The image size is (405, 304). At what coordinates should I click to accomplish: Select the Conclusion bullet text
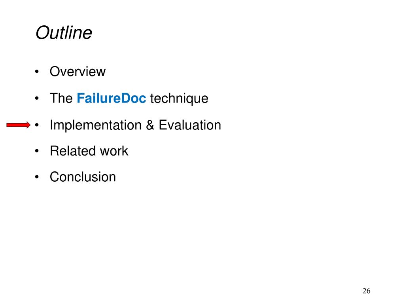pos(83,177)
